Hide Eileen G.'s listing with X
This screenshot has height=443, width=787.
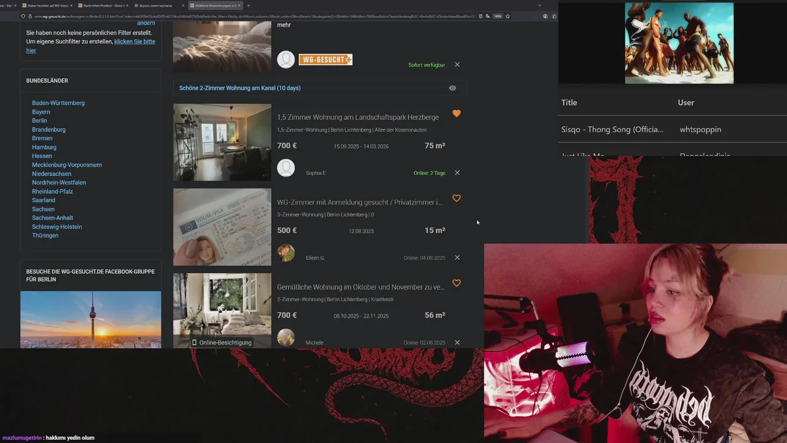pyautogui.click(x=457, y=258)
